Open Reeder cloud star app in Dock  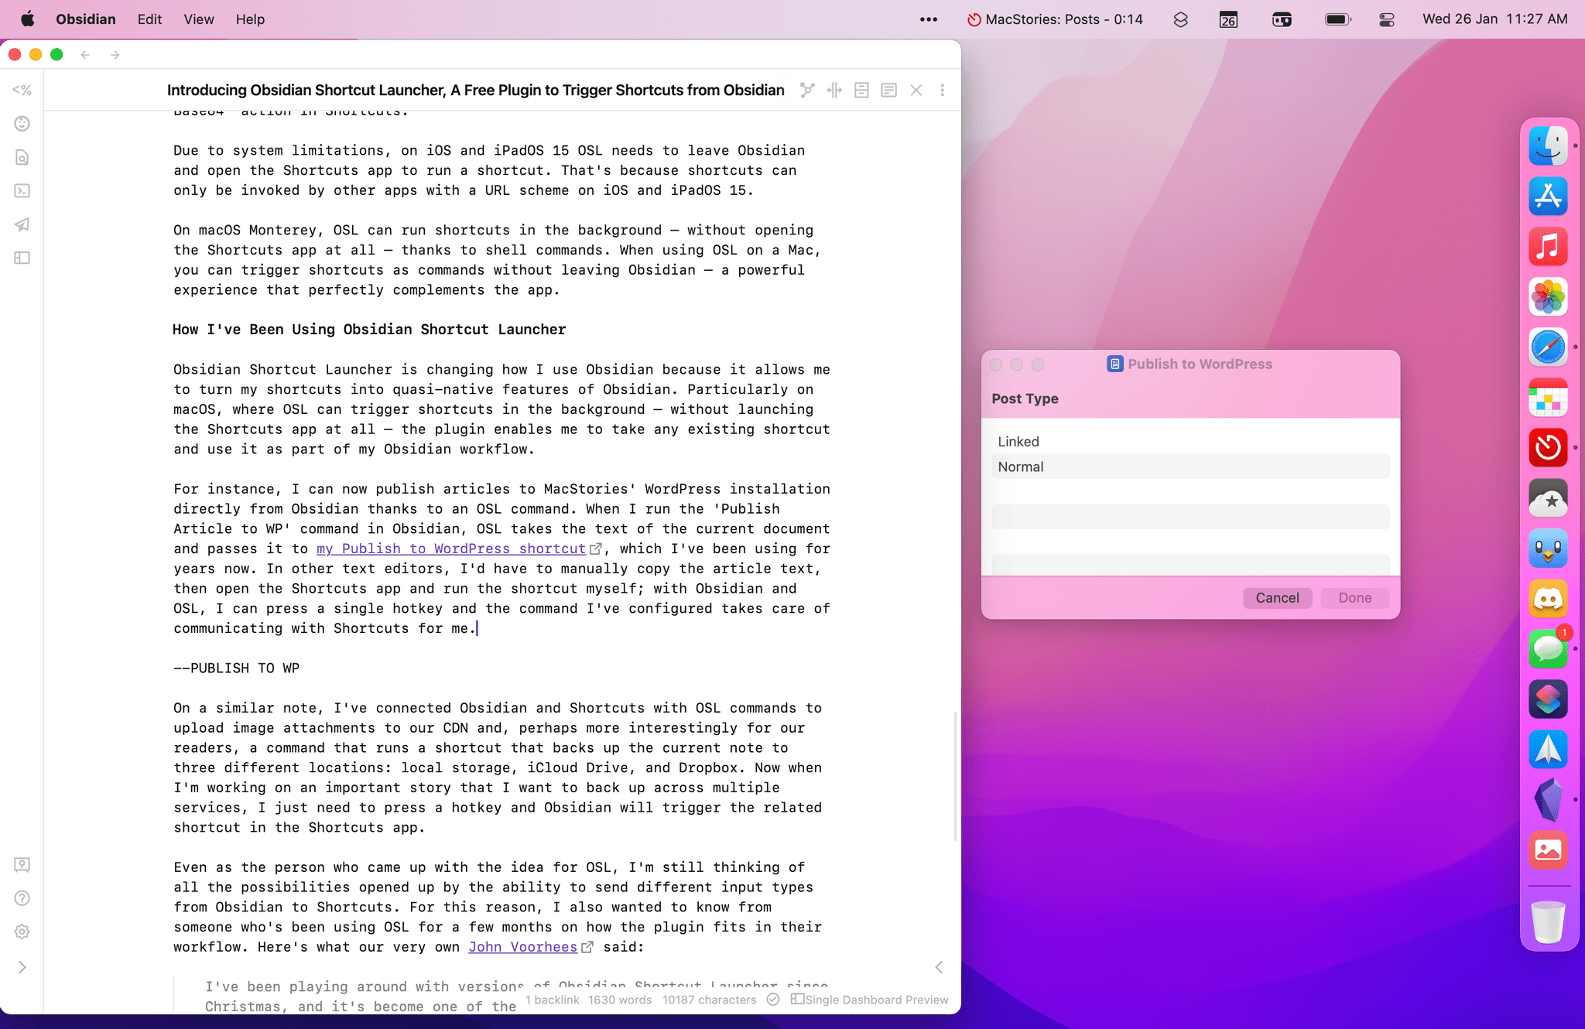(x=1548, y=498)
